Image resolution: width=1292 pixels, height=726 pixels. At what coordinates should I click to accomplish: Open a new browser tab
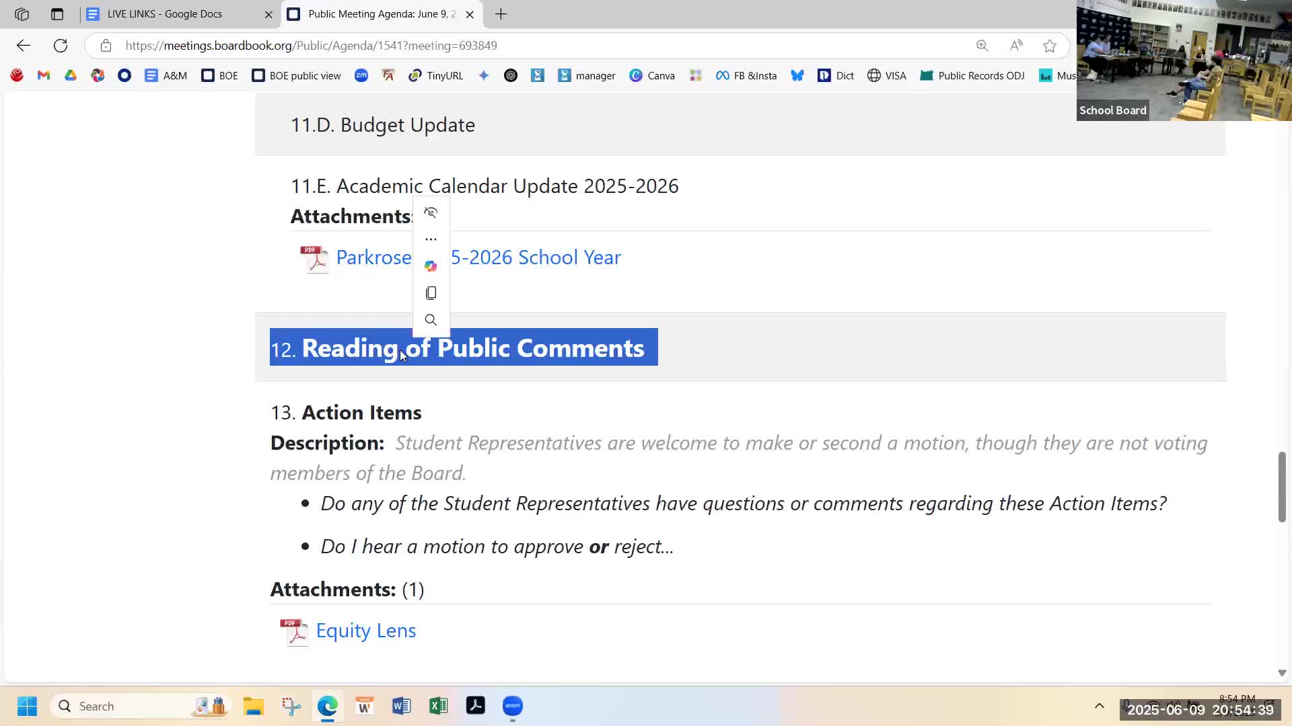(x=501, y=14)
